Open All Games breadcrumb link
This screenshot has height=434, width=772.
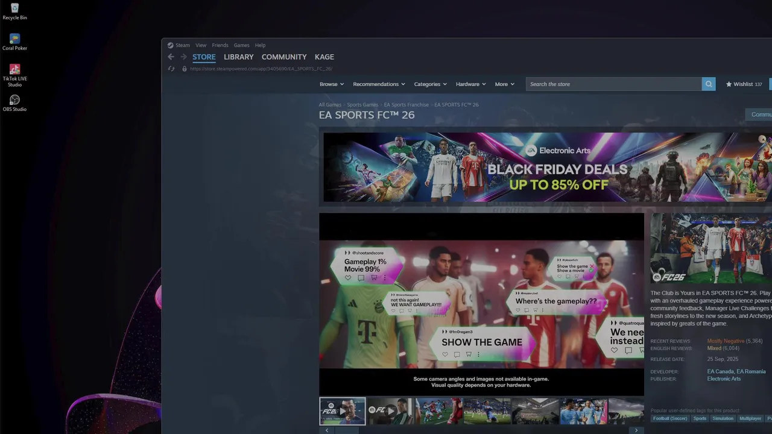point(330,105)
